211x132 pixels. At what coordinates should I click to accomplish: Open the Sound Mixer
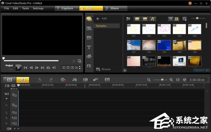point(75,80)
